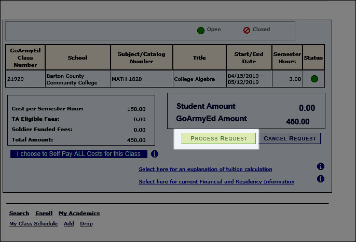Select MATH 1828 catalog number cell
Screen dimensions: 356x242
(x=142, y=79)
